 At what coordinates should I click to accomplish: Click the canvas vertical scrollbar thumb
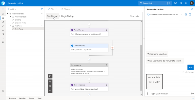[141, 68]
